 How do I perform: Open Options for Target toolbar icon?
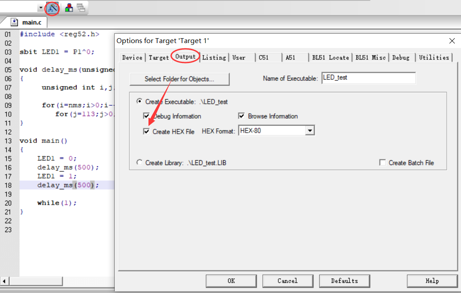tap(52, 8)
